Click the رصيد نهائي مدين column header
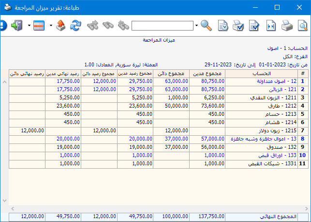Viewport: 311px width, 222px height. pos(63,74)
